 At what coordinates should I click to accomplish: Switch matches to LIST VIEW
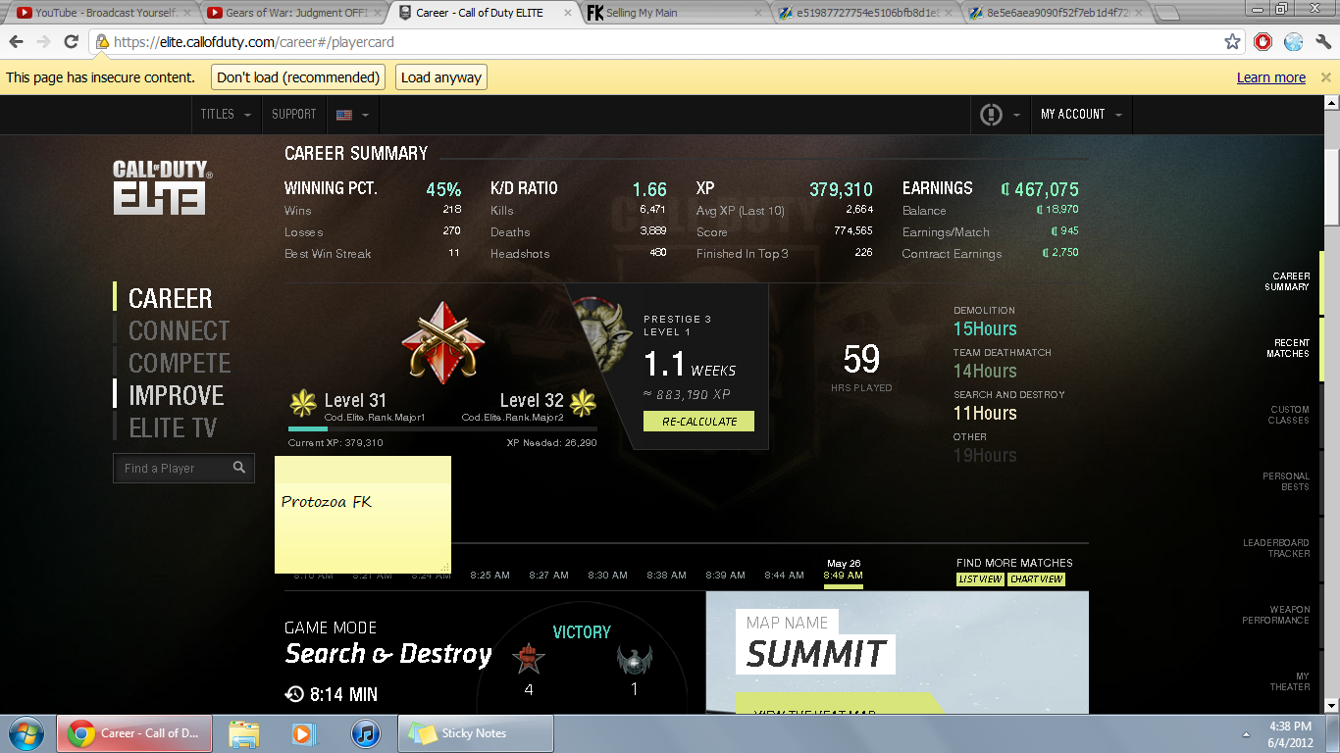[x=980, y=579]
